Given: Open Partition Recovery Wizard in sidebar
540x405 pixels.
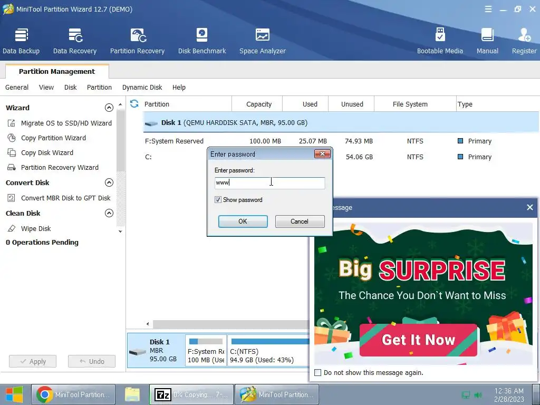Looking at the screenshot, I should [x=53, y=167].
